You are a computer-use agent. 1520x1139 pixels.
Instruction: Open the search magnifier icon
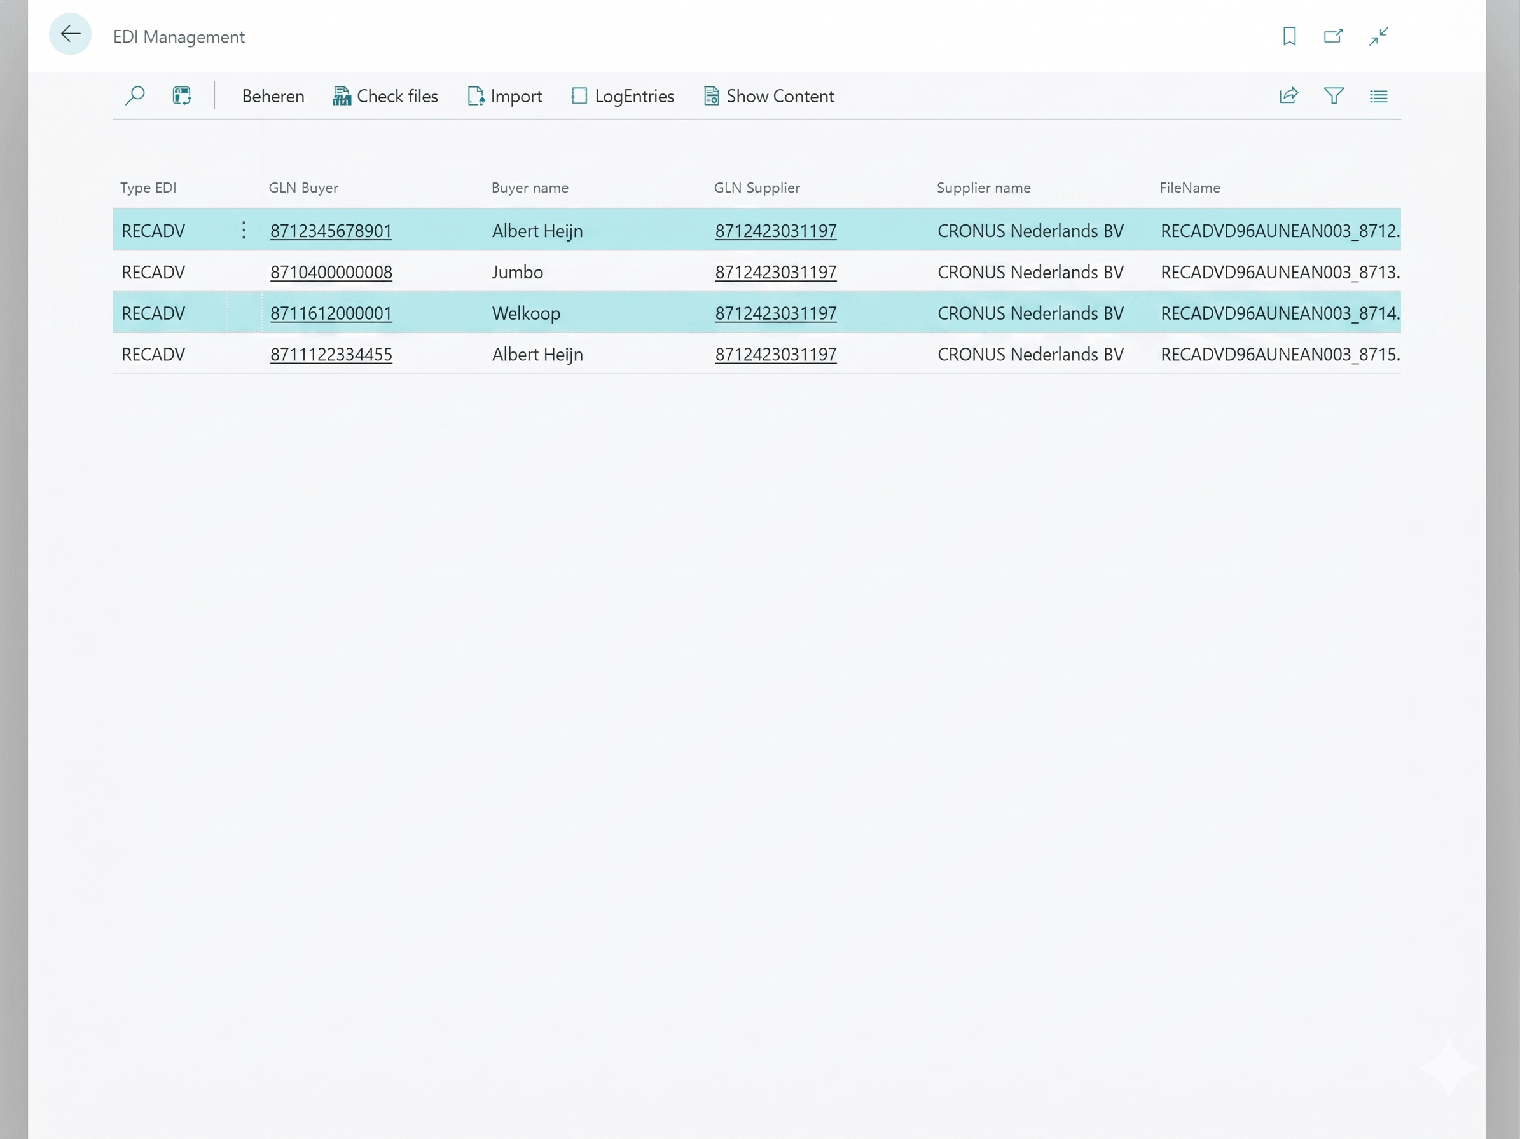point(135,95)
